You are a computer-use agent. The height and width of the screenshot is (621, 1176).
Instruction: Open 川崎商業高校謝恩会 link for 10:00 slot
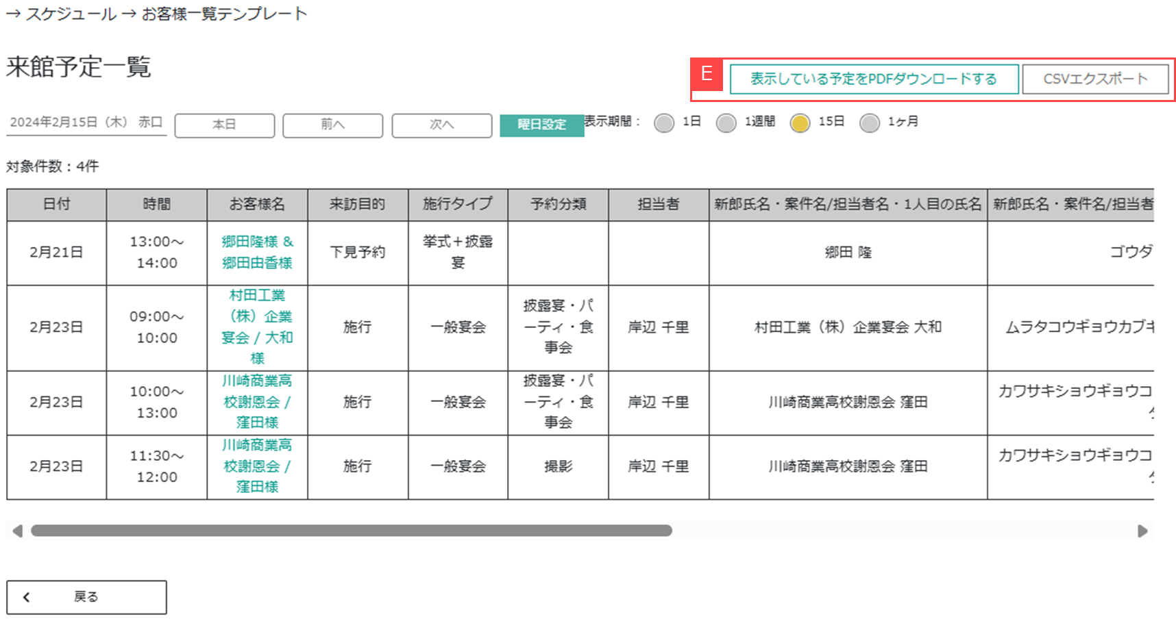pos(257,402)
